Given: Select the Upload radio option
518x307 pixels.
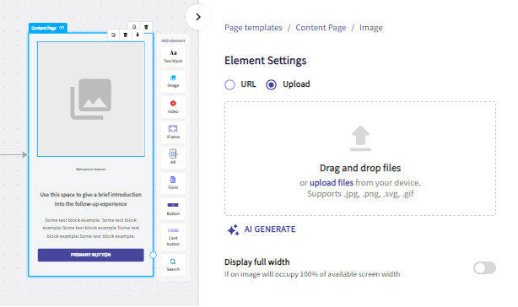Looking at the screenshot, I should (271, 84).
